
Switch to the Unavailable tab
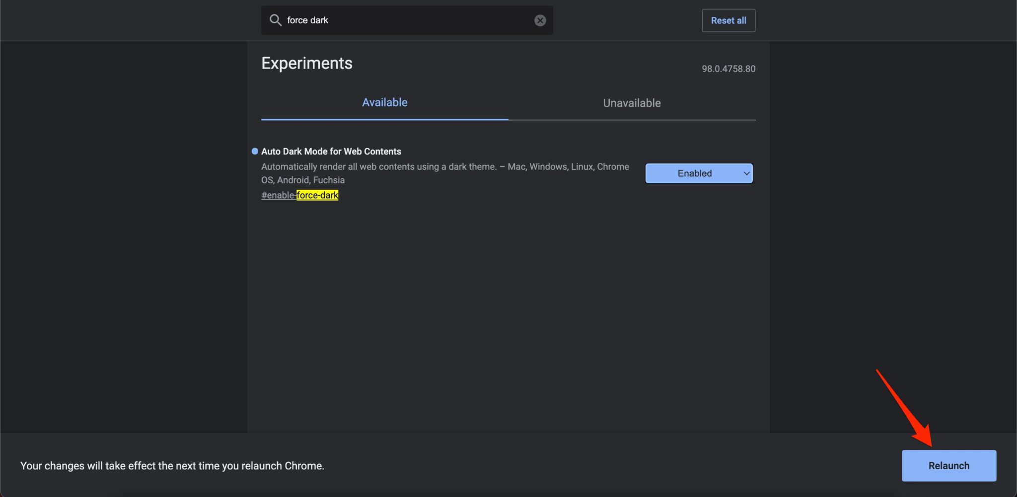coord(631,103)
